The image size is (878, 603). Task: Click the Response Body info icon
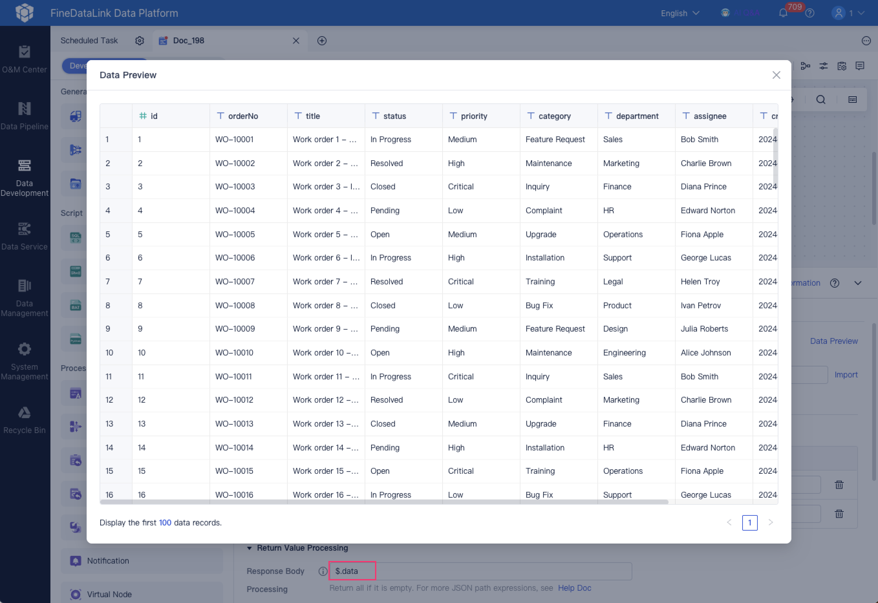point(322,571)
